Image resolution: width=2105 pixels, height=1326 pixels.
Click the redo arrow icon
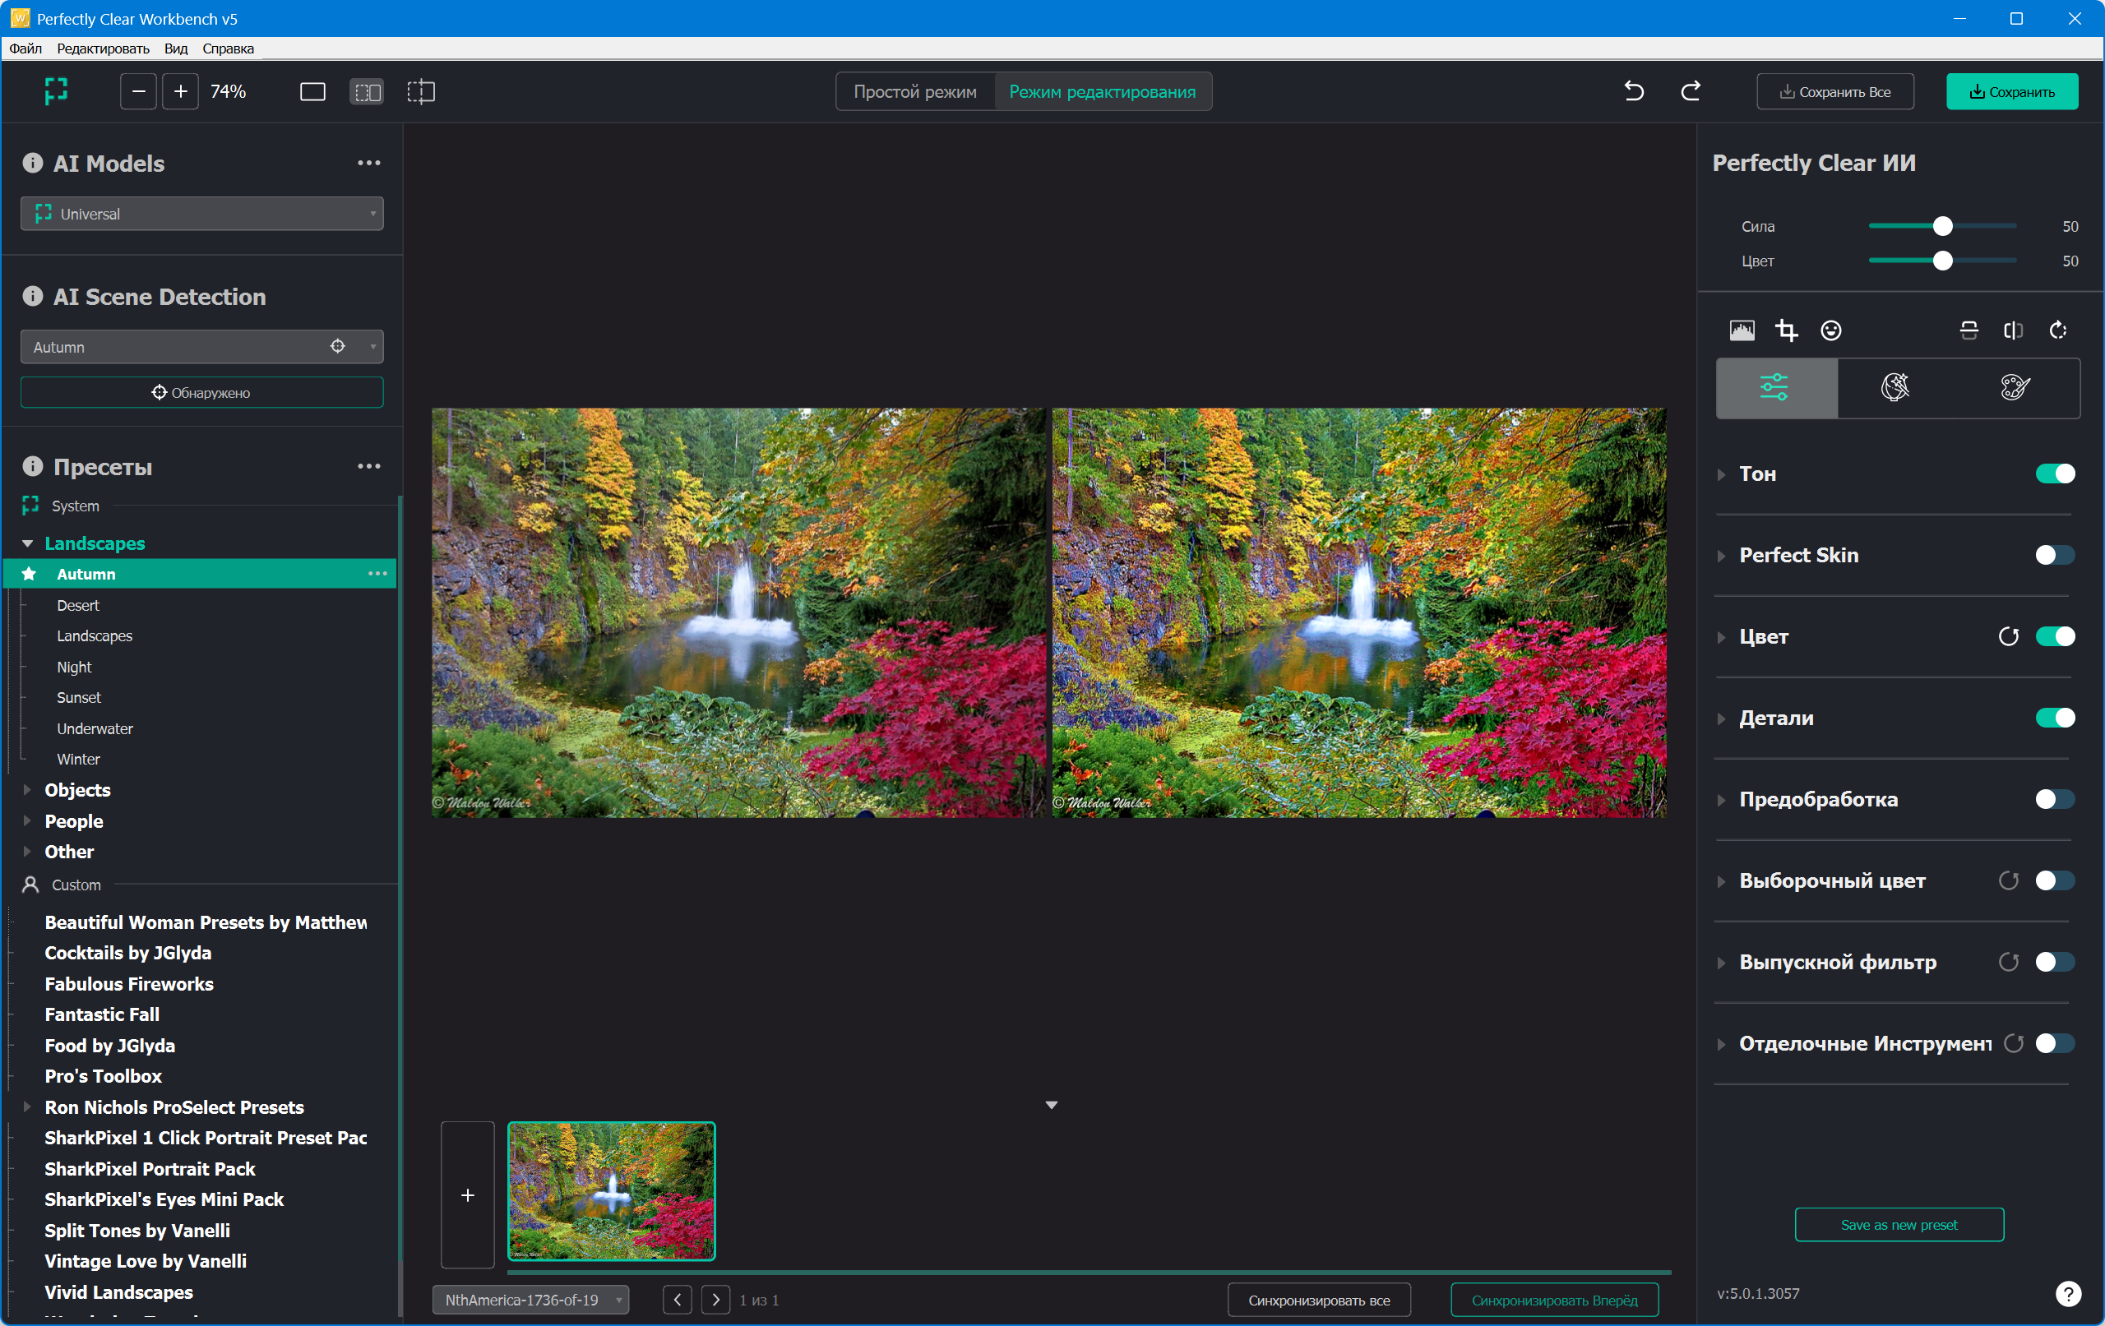coord(1691,91)
